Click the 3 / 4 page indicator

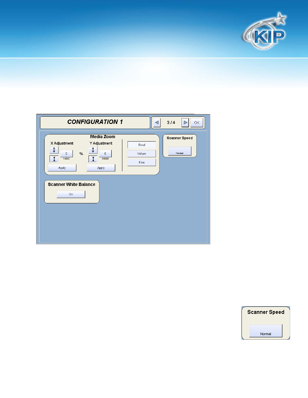click(171, 122)
